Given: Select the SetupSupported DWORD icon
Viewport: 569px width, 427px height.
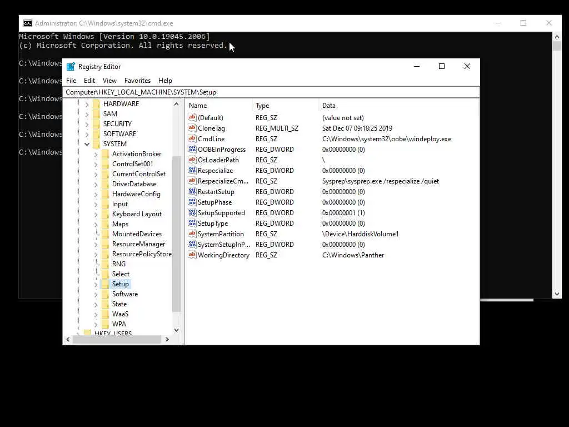Looking at the screenshot, I should pos(192,212).
